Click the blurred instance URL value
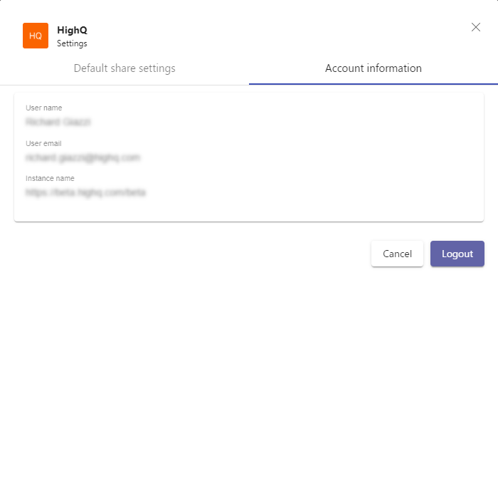Viewport: 498px width, 478px height. coord(86,192)
